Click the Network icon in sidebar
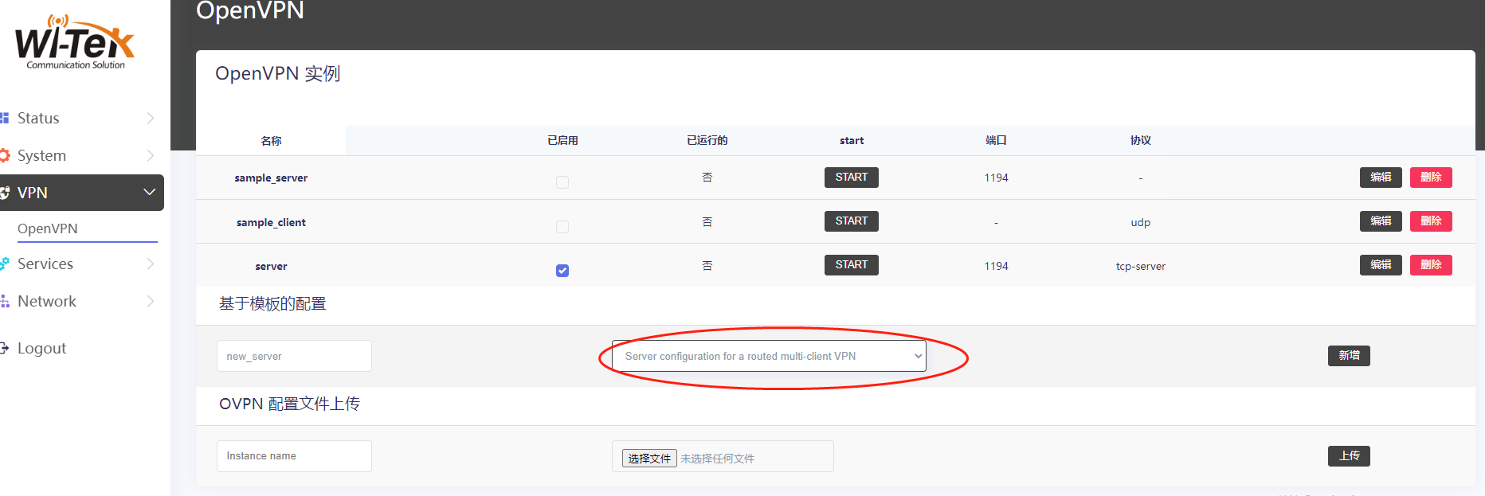The image size is (1485, 496). point(5,301)
